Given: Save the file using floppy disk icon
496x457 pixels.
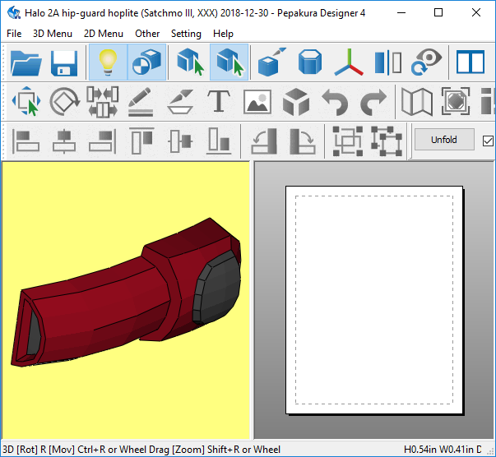Looking at the screenshot, I should 64,62.
